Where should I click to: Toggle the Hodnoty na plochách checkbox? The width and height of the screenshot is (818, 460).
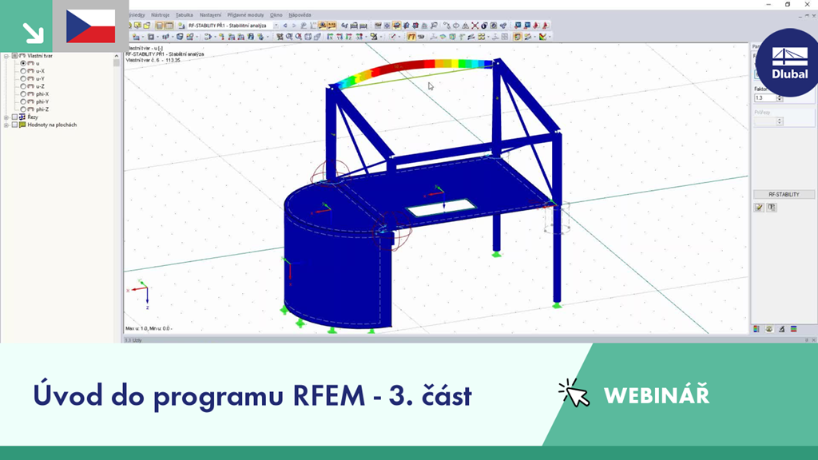coord(14,125)
